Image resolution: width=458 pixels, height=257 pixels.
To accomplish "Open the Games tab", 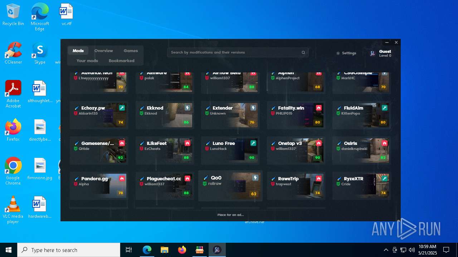I will pyautogui.click(x=131, y=51).
